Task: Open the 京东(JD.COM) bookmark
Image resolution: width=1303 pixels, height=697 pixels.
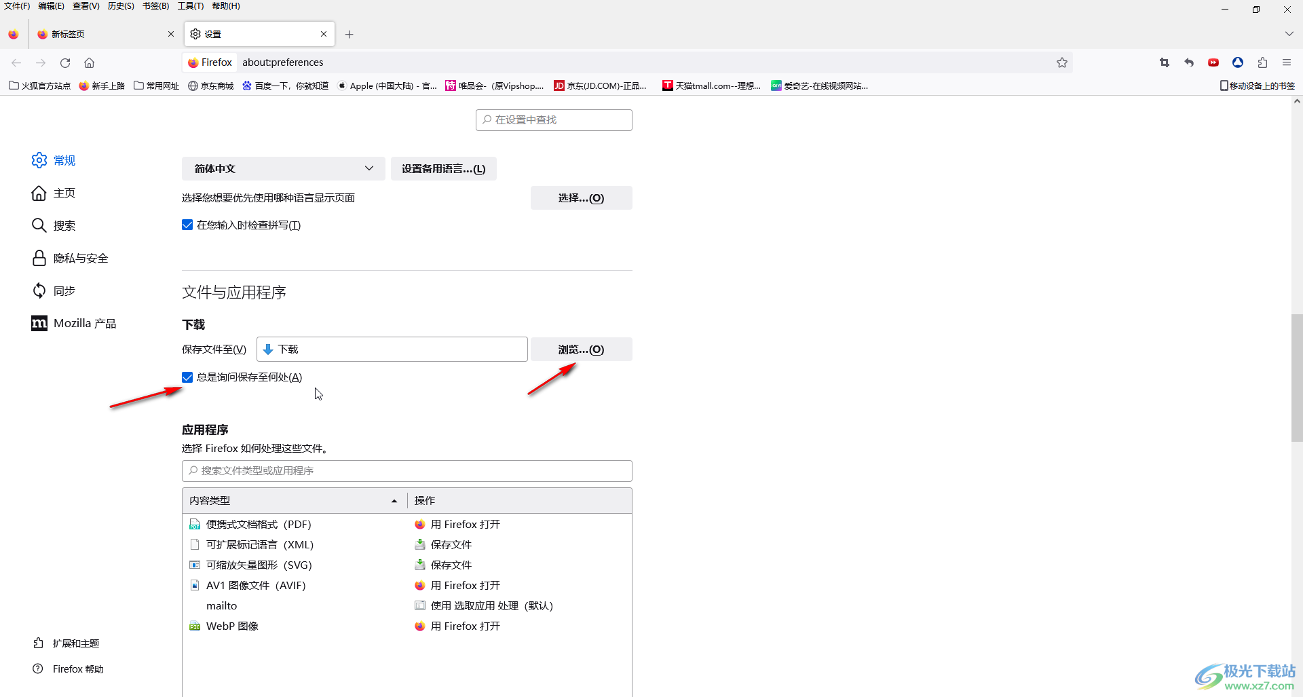Action: click(x=601, y=86)
